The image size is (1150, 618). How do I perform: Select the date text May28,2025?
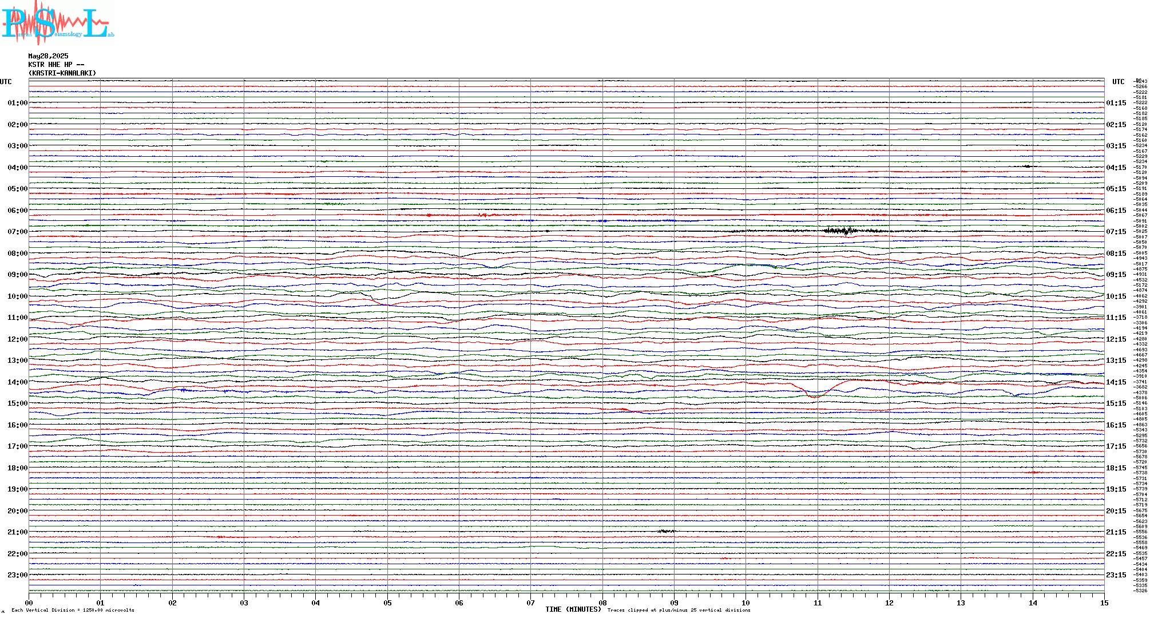coord(48,56)
